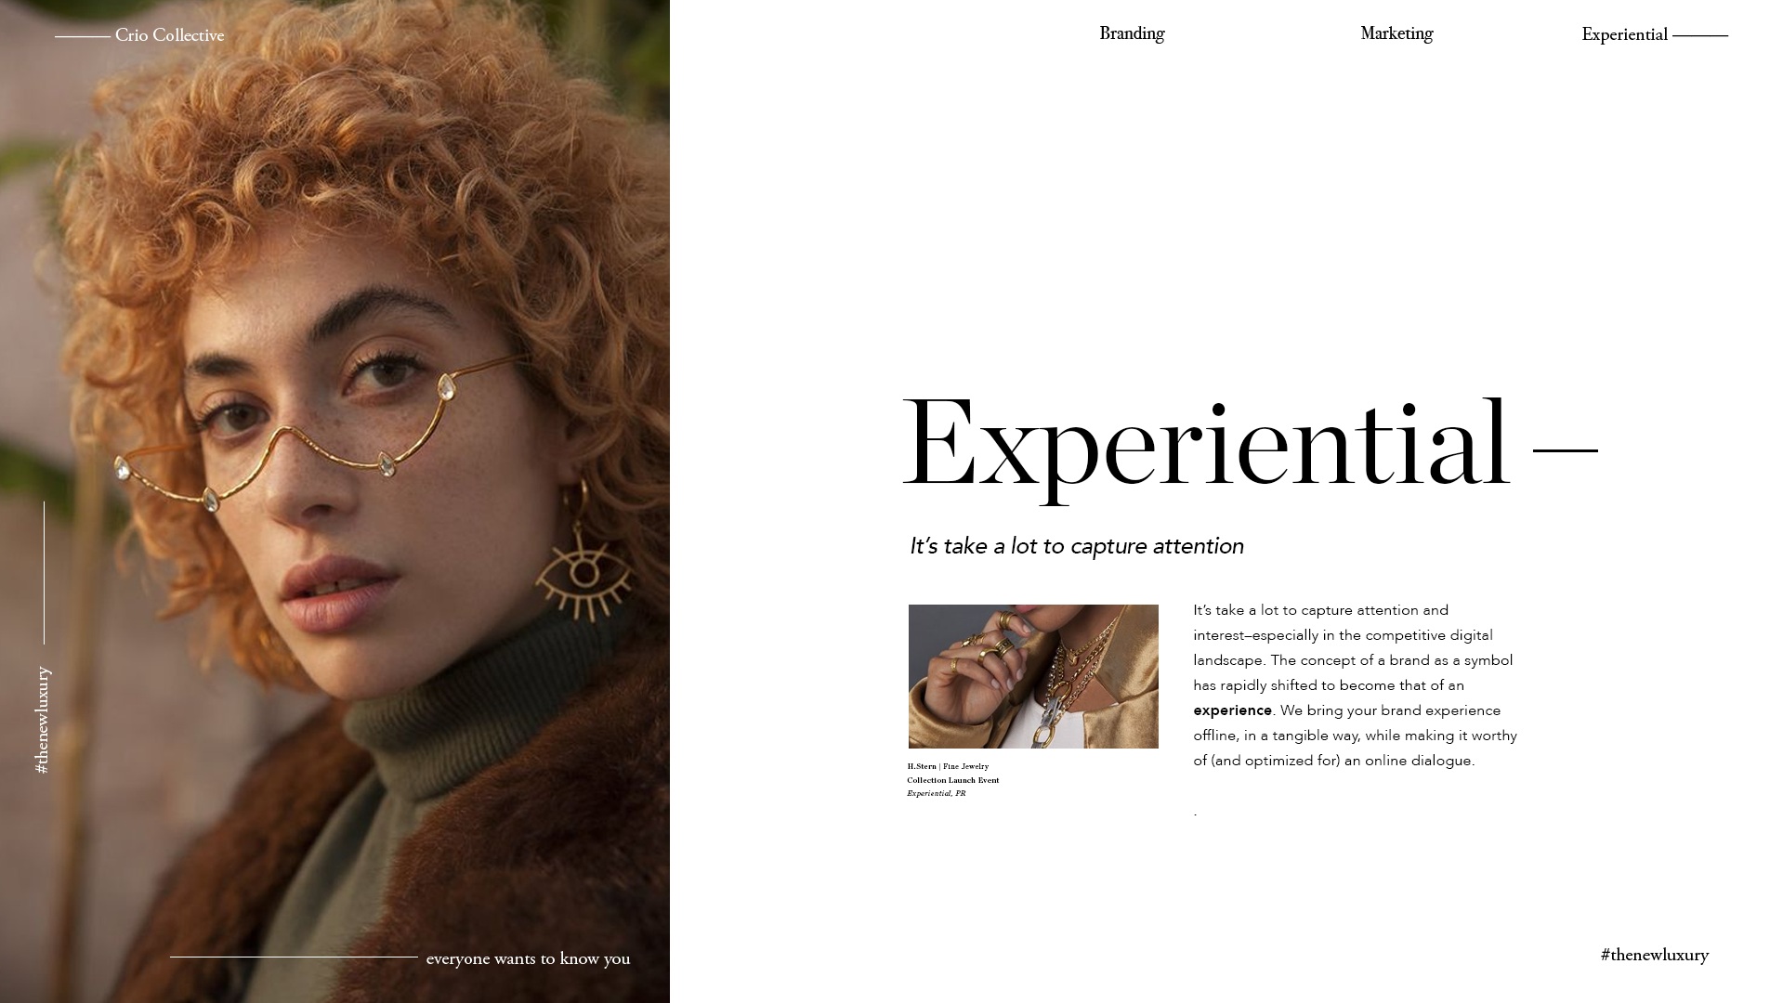Click the H.Stern jewelry project thumbnail
Viewport: 1783px width, 1003px height.
coord(1033,676)
